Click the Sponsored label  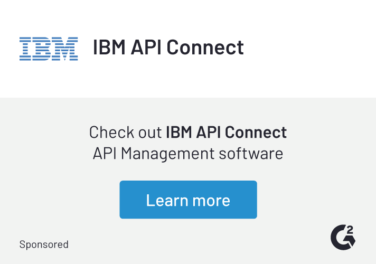[x=44, y=244]
